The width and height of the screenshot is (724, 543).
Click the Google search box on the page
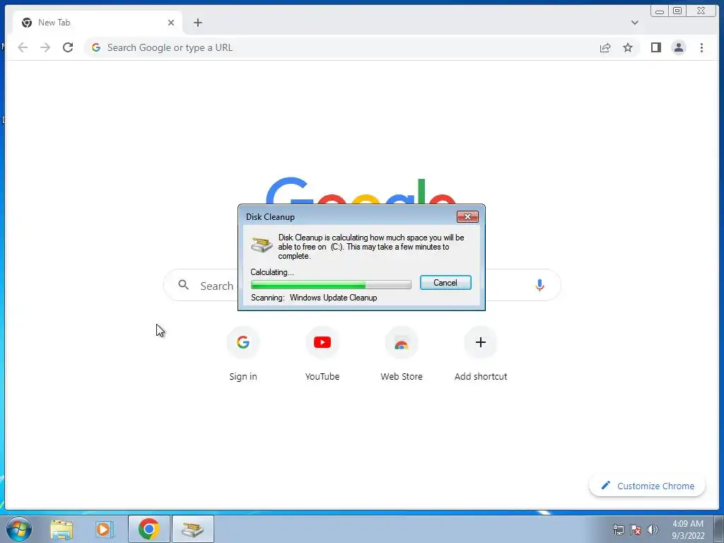click(362, 286)
